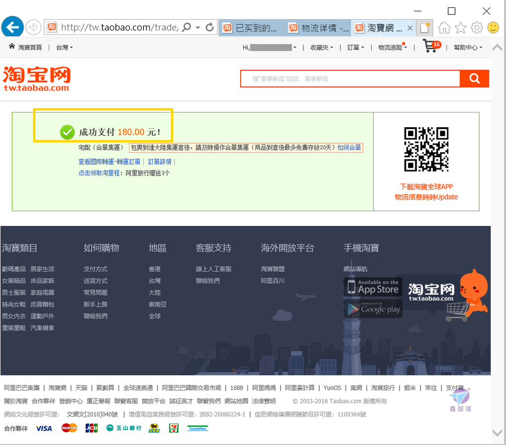Click the 7-Eleven partner logo
The width and height of the screenshot is (506, 445).
(174, 428)
